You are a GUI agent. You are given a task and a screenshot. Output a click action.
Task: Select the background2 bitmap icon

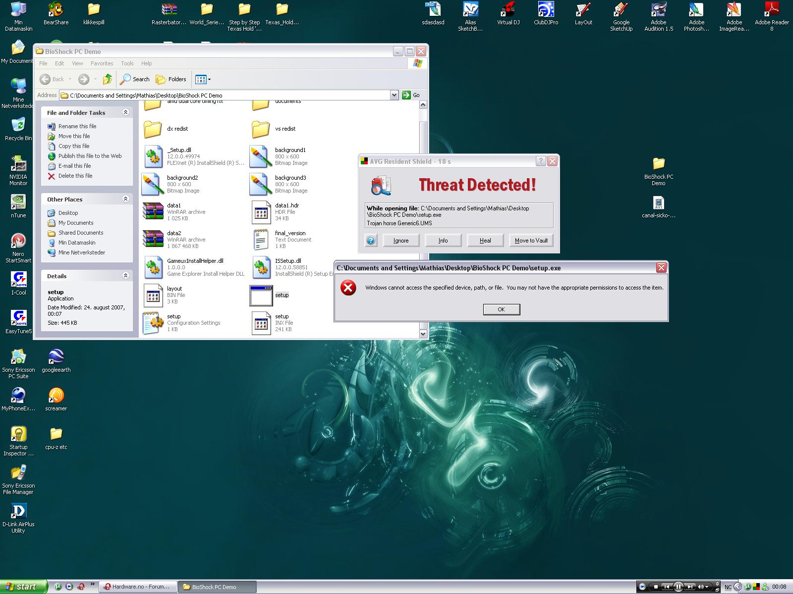(153, 184)
